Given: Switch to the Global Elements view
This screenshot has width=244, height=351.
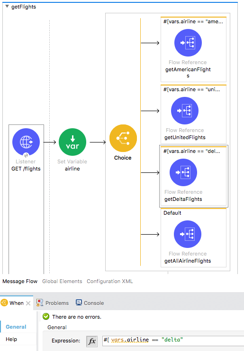Looking at the screenshot, I should pyautogui.click(x=62, y=281).
